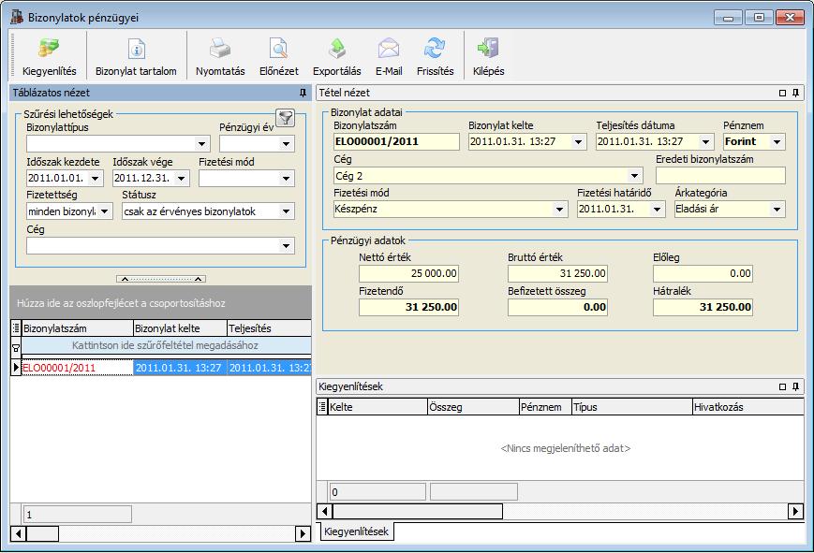
Task: Expand the Cég 2 company dropdown
Action: [x=634, y=176]
